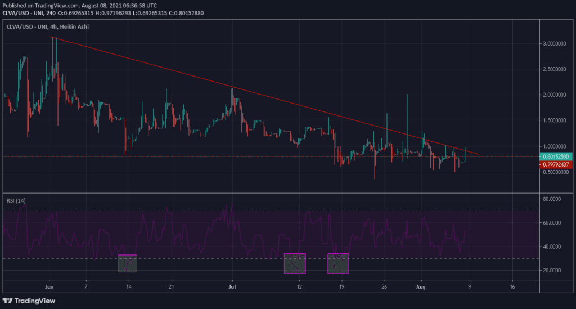The width and height of the screenshot is (576, 309).
Task: Click the middle magenta RSI highlight box
Action: (295, 263)
